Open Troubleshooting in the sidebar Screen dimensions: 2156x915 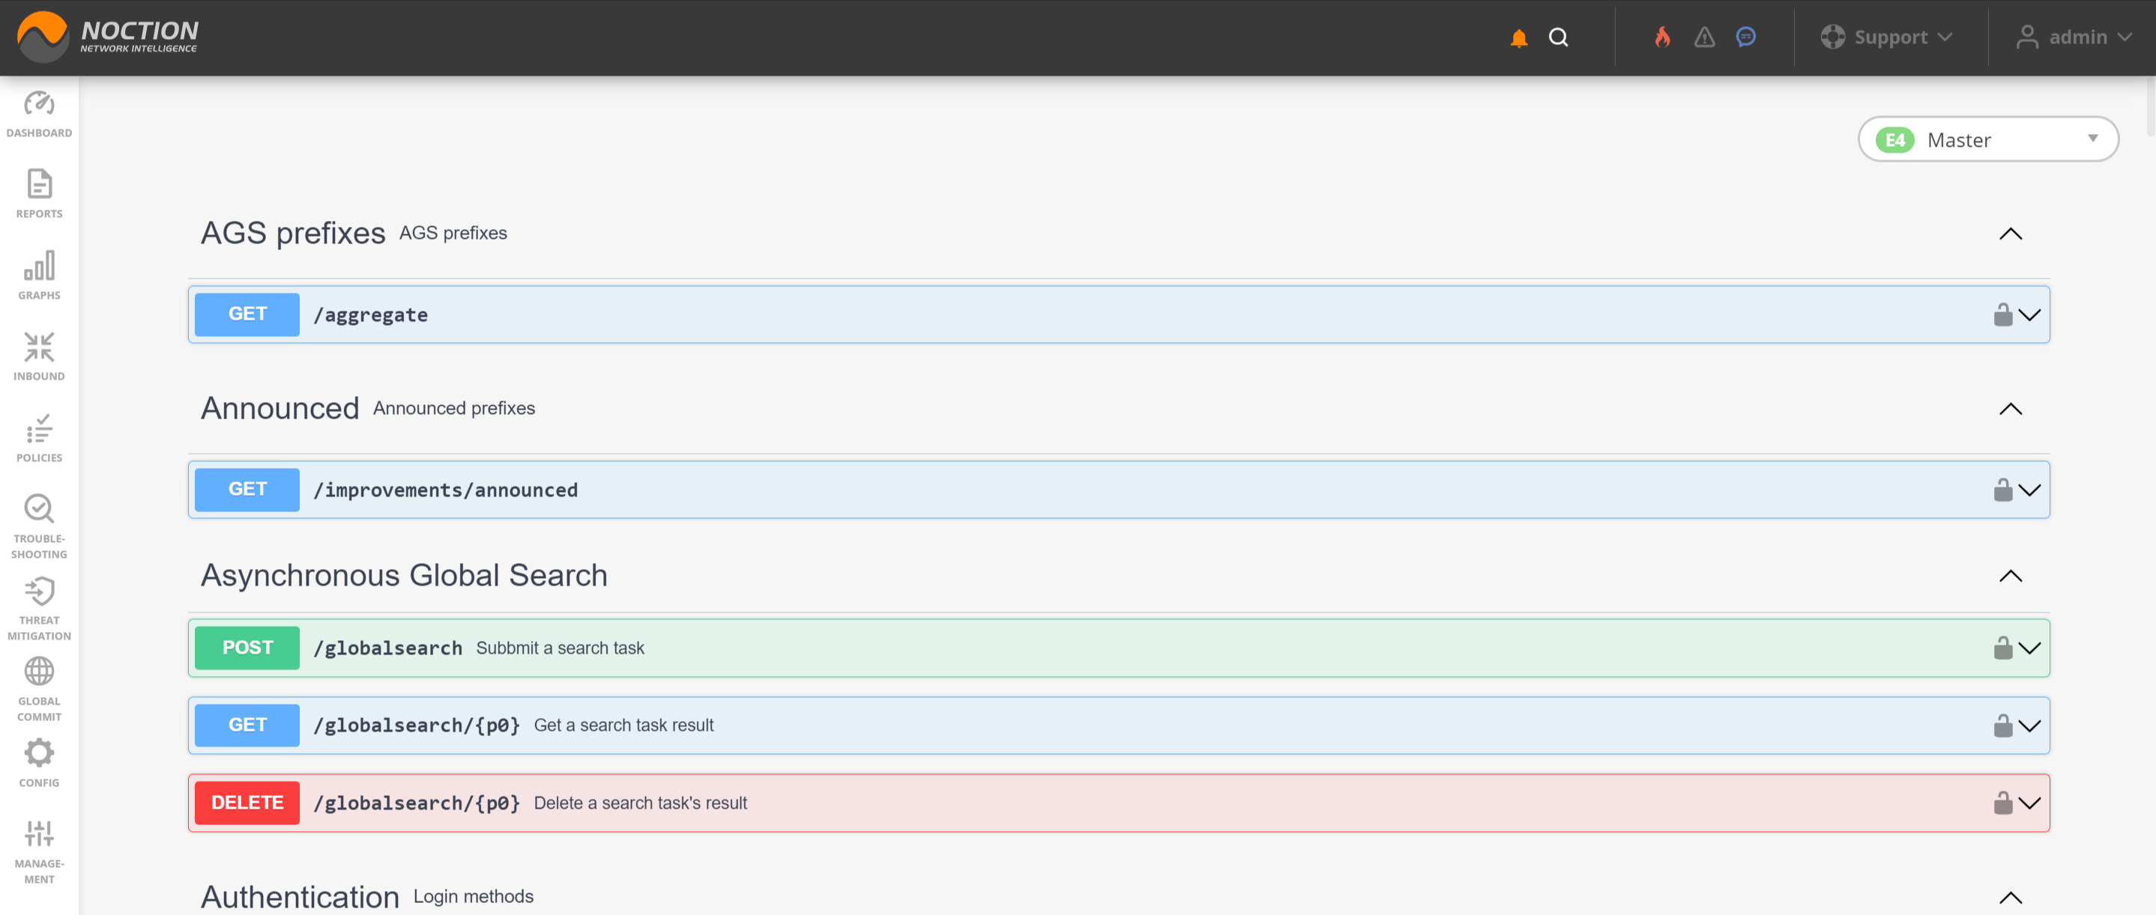39,527
